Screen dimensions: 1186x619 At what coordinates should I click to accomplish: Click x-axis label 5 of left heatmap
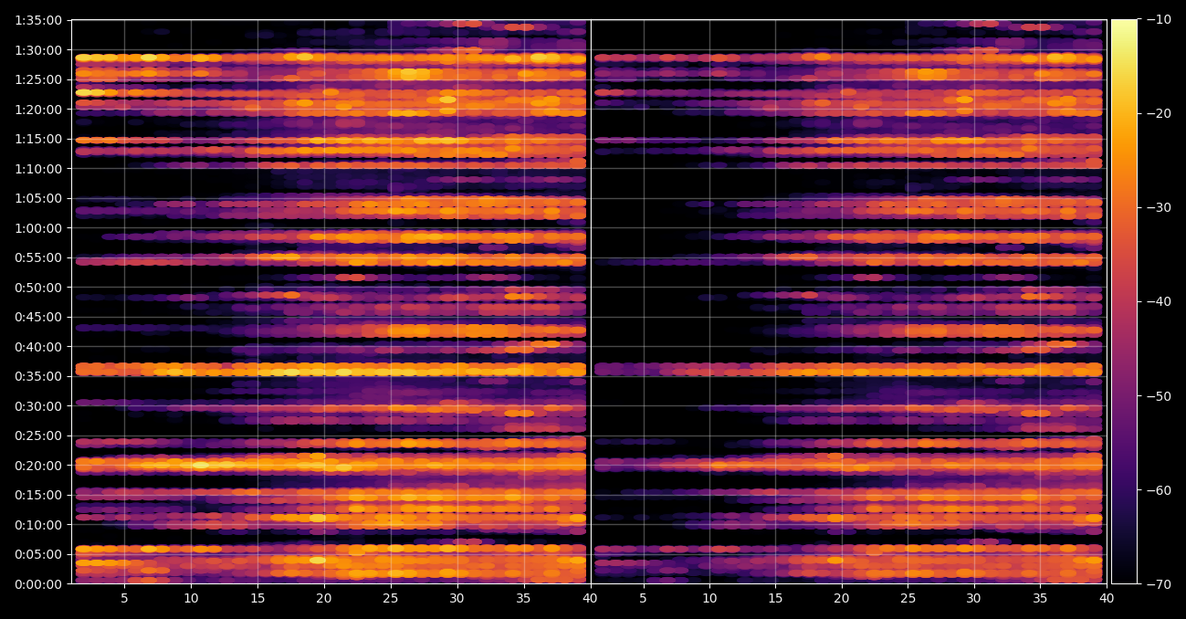(124, 598)
